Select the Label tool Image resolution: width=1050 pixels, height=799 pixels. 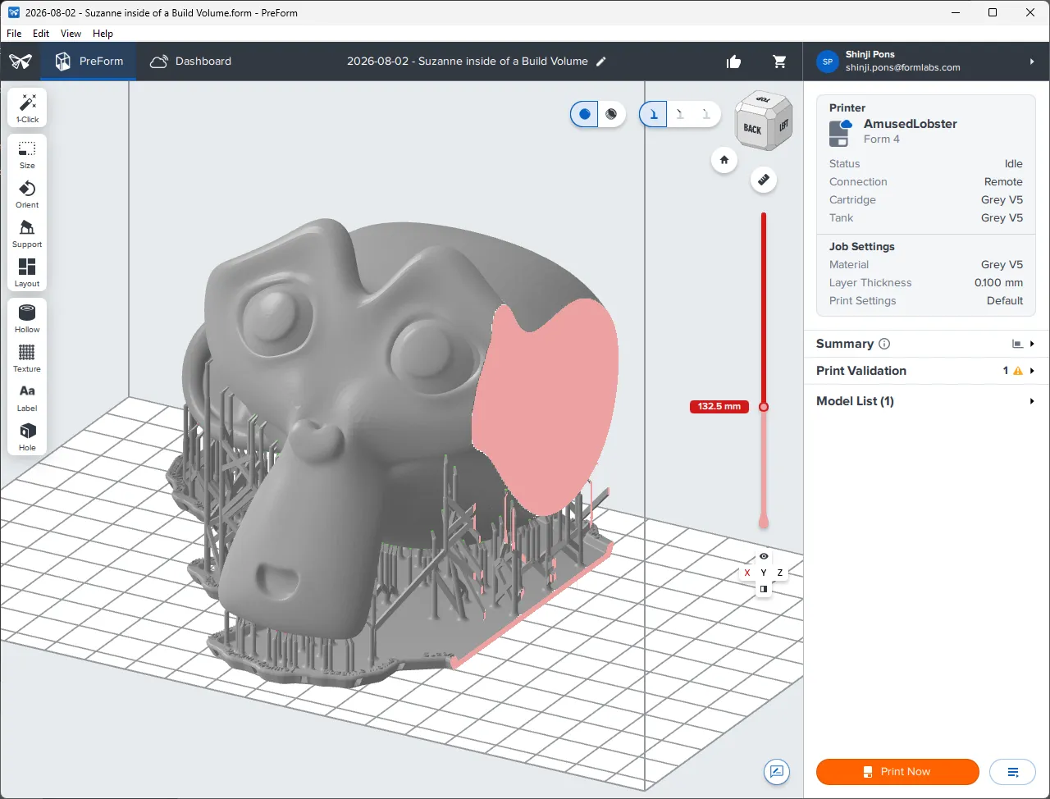pyautogui.click(x=27, y=397)
